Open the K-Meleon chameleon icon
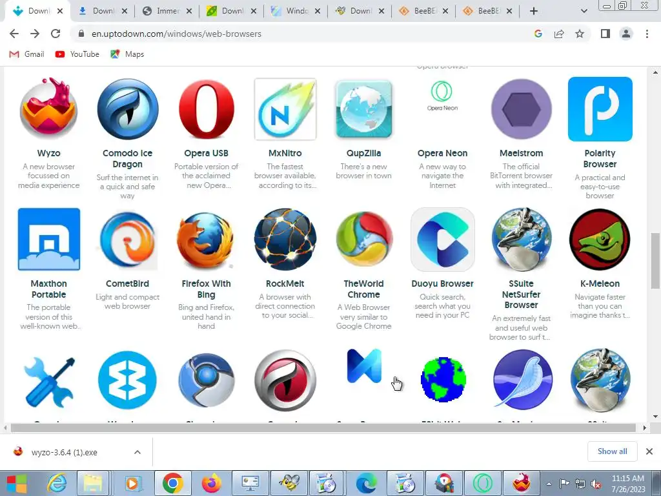 600,239
